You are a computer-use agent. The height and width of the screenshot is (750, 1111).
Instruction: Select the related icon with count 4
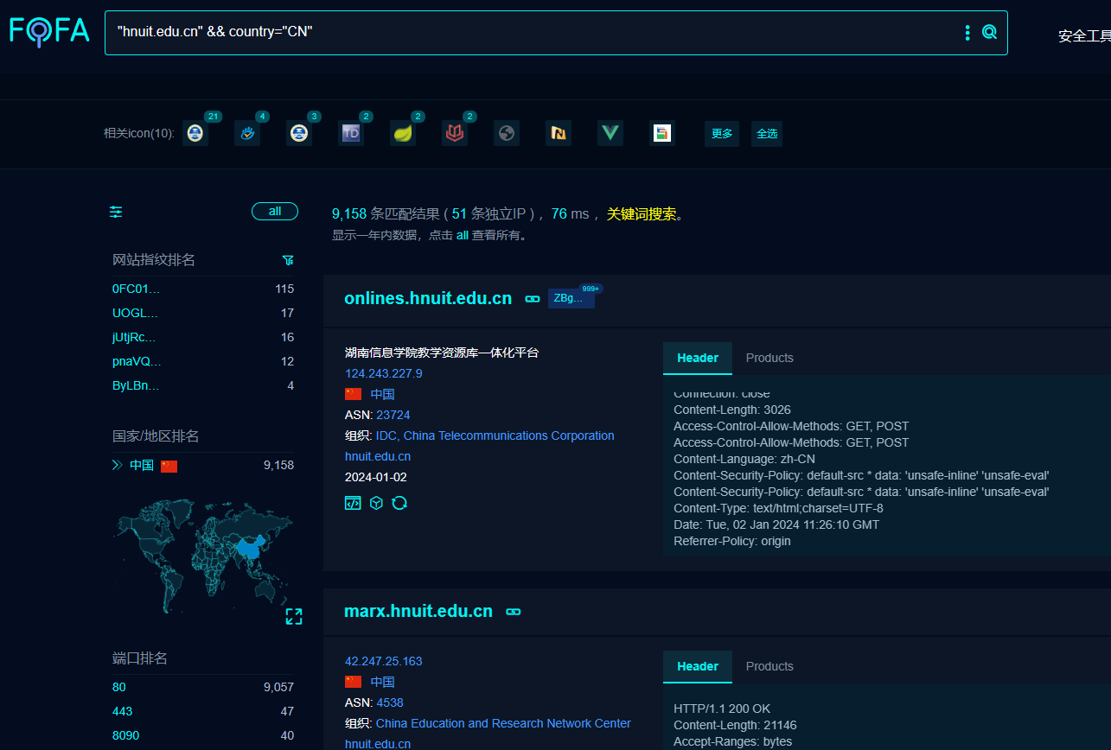coord(247,133)
